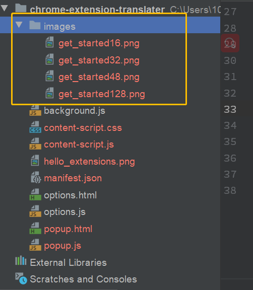Open get_started16.png image file
Image resolution: width=253 pixels, height=290 pixels.
click(99, 43)
